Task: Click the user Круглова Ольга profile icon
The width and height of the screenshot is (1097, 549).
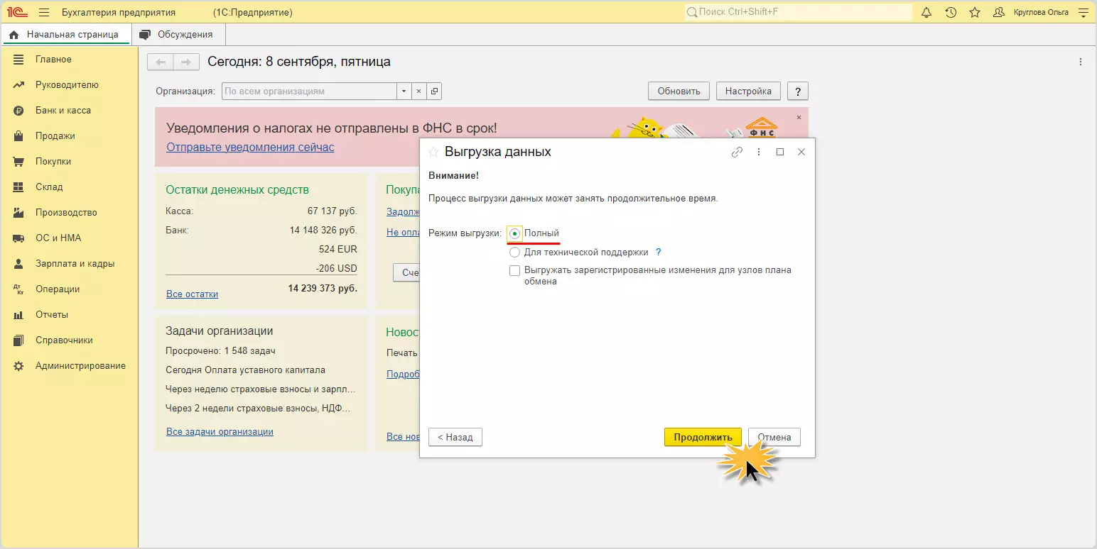Action: point(999,12)
